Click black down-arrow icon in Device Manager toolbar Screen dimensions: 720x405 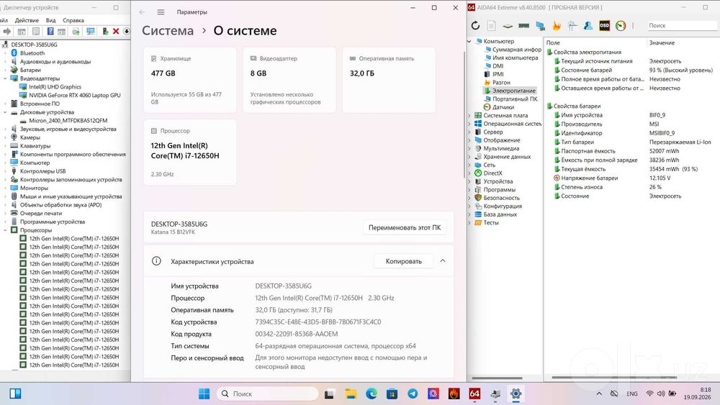pyautogui.click(x=126, y=31)
